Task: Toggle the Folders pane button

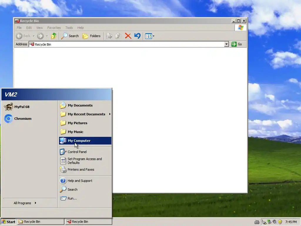Action: (91, 36)
